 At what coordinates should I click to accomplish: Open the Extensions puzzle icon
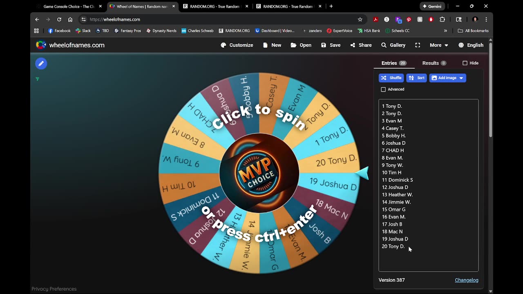[442, 19]
